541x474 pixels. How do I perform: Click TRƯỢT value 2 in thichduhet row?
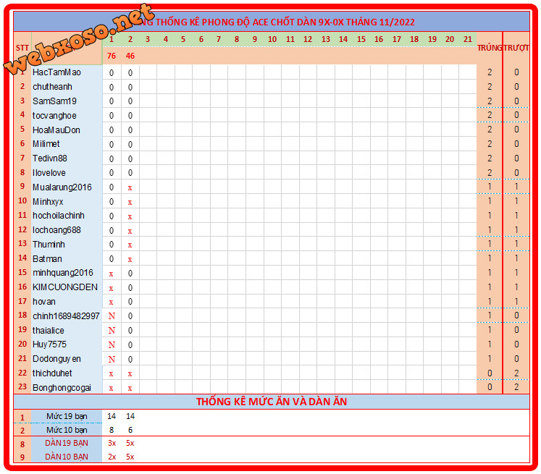coord(516,373)
